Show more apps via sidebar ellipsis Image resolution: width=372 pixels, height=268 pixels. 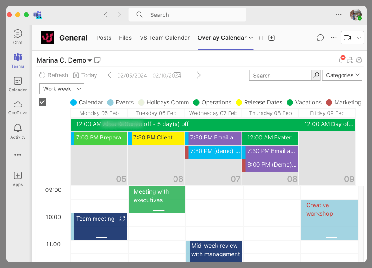click(x=17, y=155)
